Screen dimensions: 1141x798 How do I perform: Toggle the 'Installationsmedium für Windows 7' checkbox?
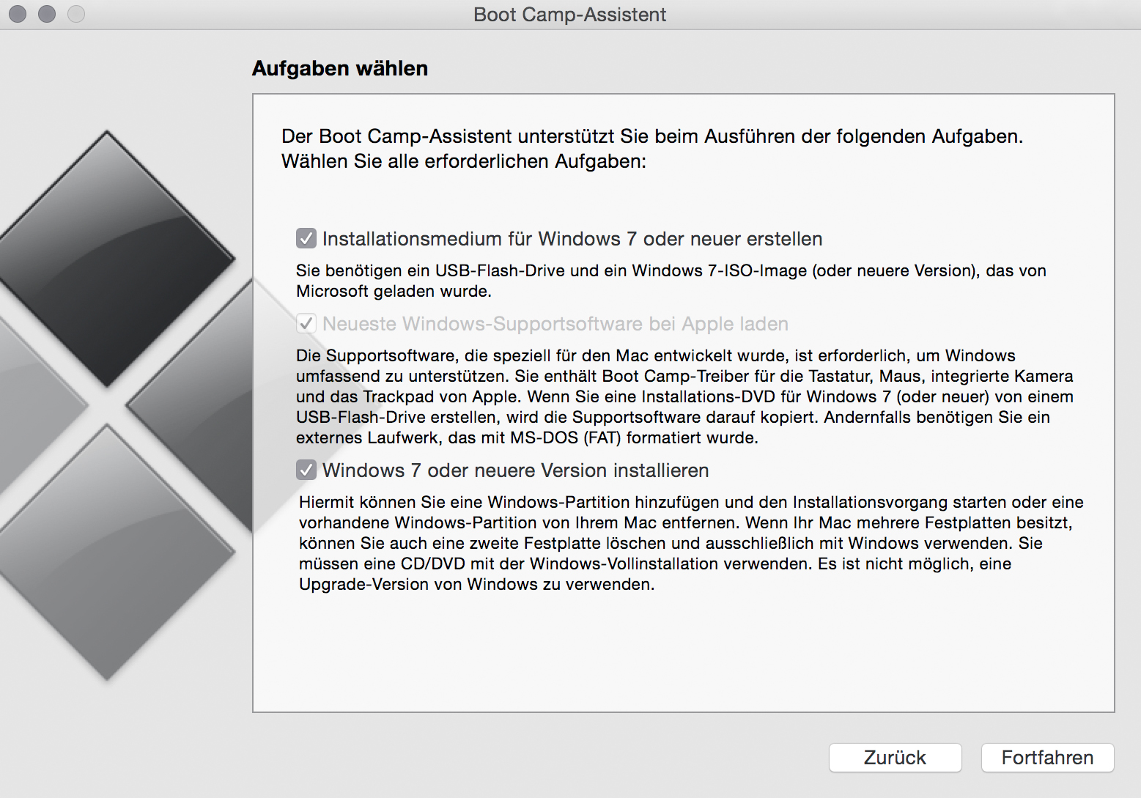306,239
